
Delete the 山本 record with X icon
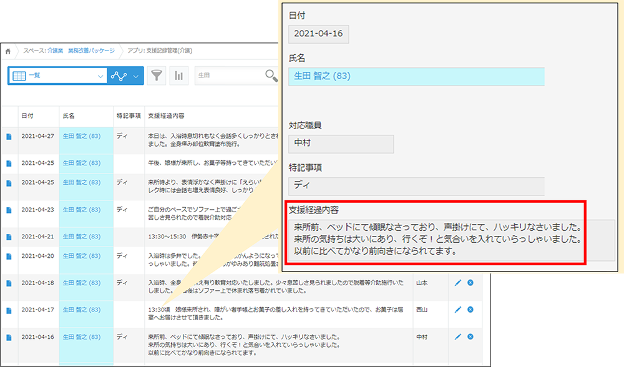point(472,283)
